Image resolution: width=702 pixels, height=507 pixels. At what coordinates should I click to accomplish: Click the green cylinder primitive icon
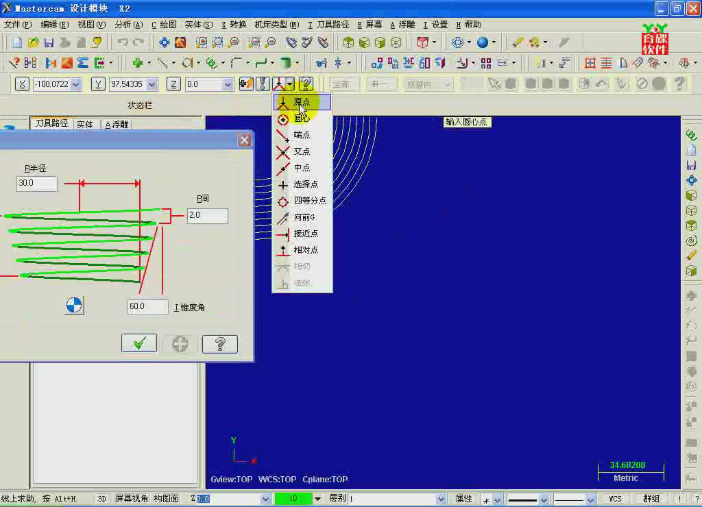[x=285, y=63]
